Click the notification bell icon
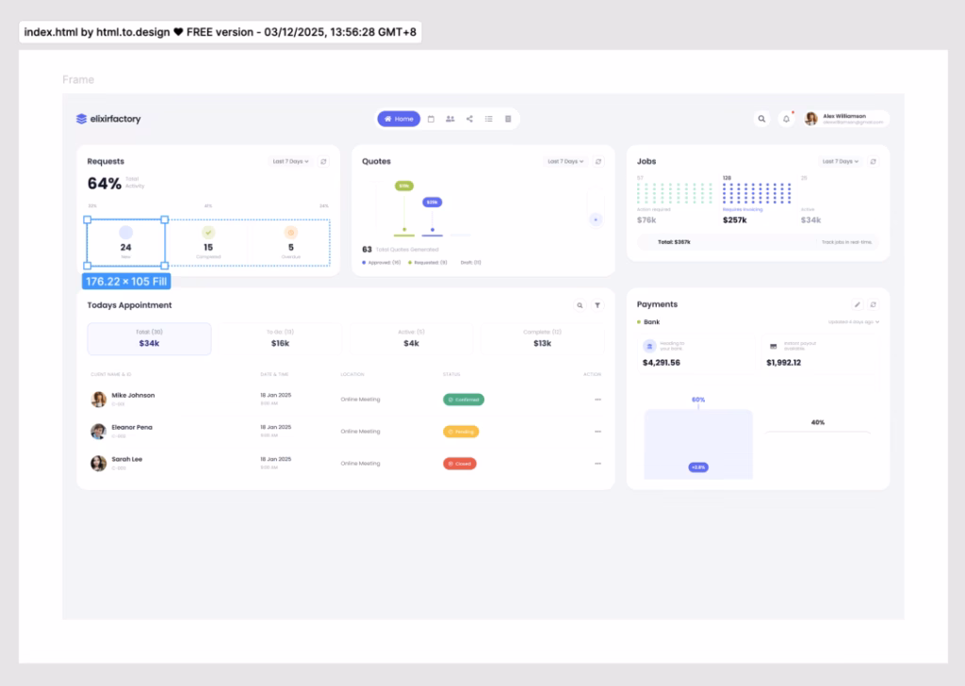 click(786, 119)
